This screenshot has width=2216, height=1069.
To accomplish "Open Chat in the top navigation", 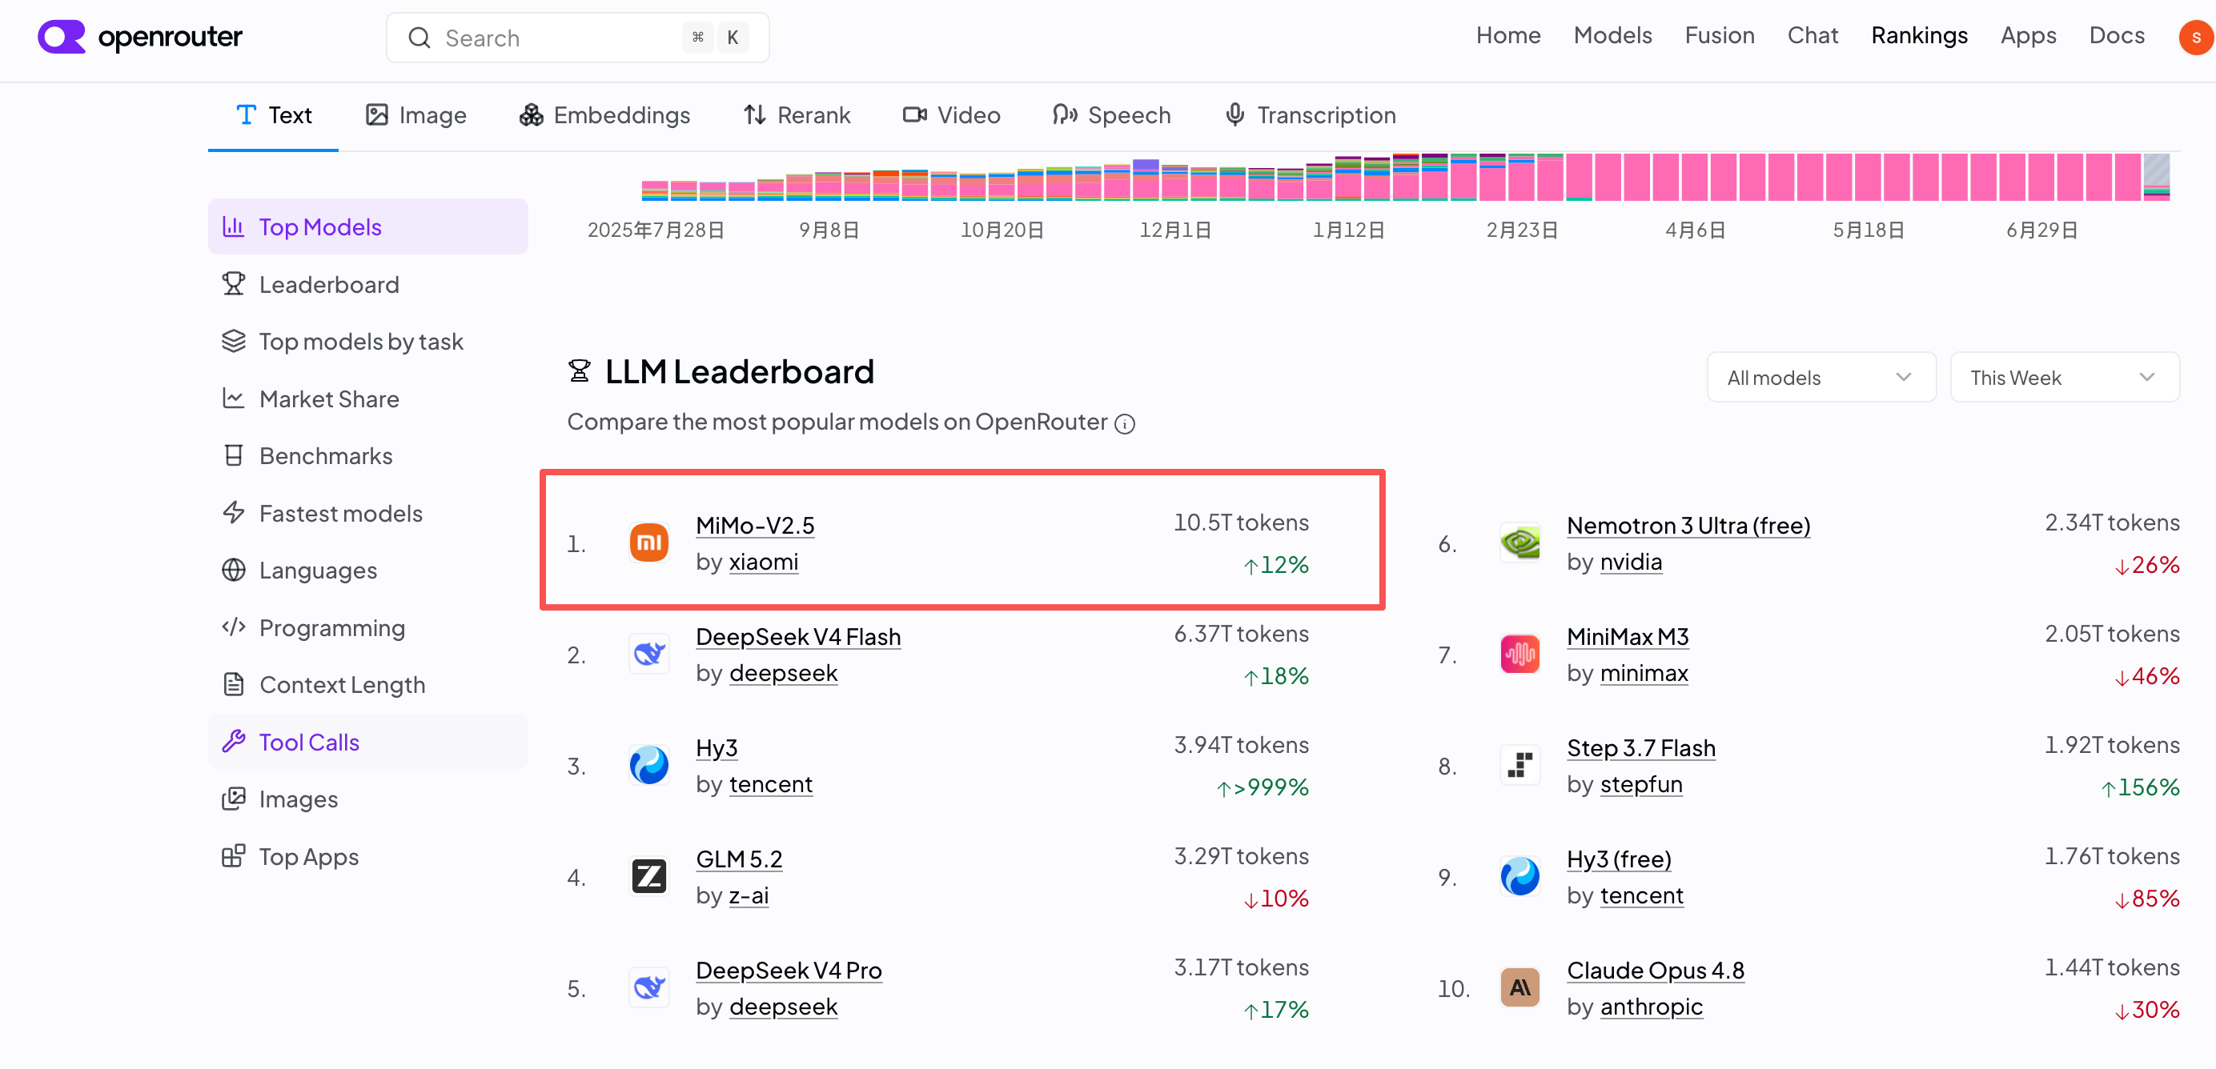I will tap(1813, 35).
